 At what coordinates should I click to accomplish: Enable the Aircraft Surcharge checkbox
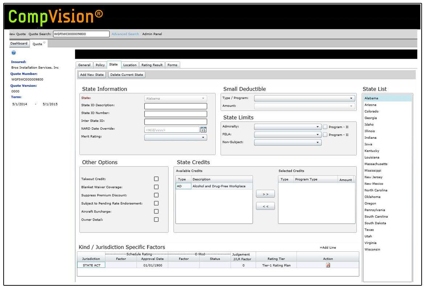(x=156, y=211)
